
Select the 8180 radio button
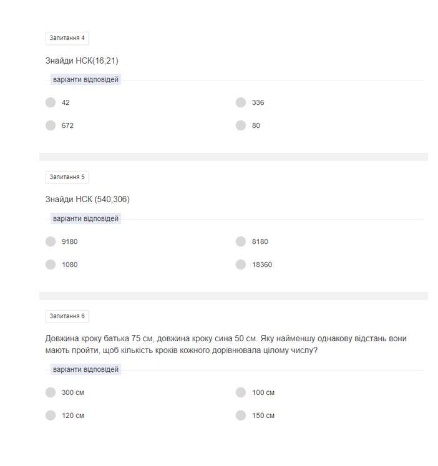(x=241, y=241)
